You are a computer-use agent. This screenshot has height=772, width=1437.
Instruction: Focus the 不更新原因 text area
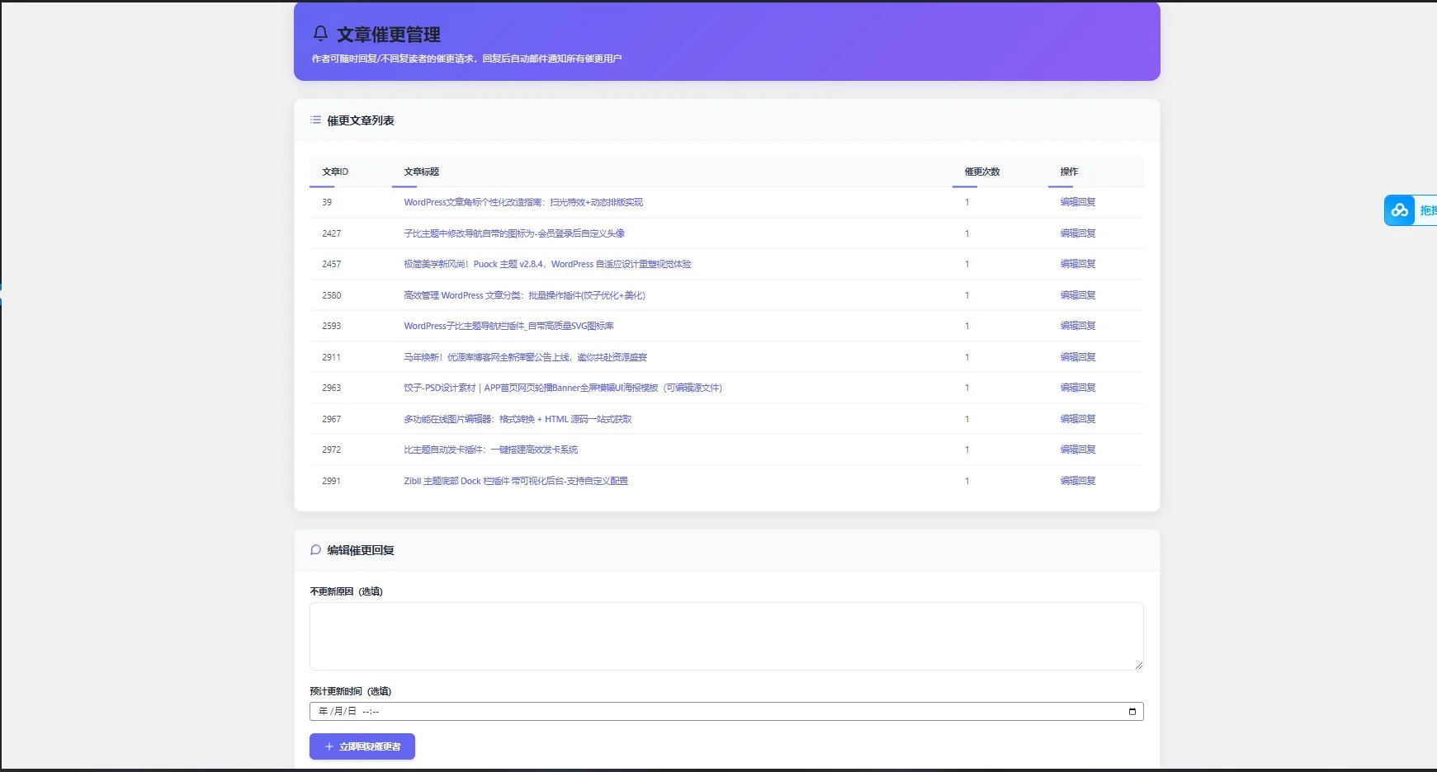tap(726, 636)
